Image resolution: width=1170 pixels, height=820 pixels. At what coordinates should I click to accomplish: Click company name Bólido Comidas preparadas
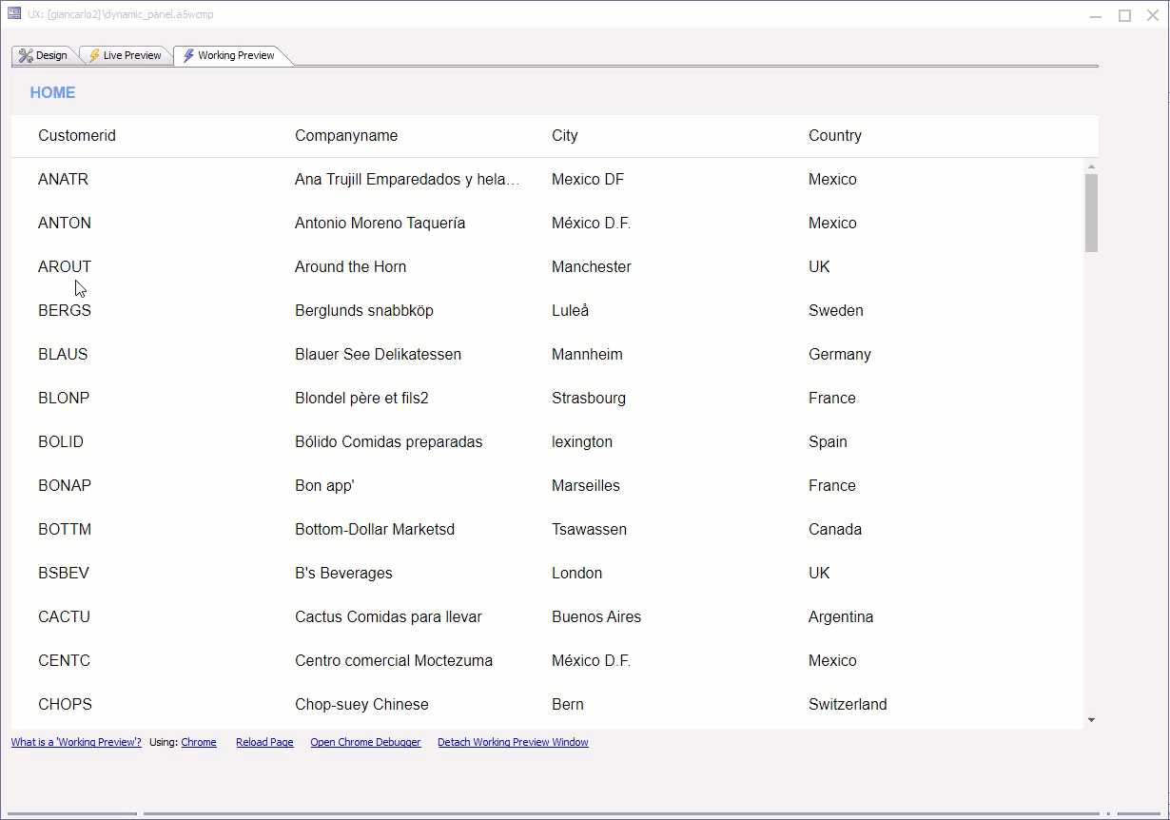[x=388, y=441]
